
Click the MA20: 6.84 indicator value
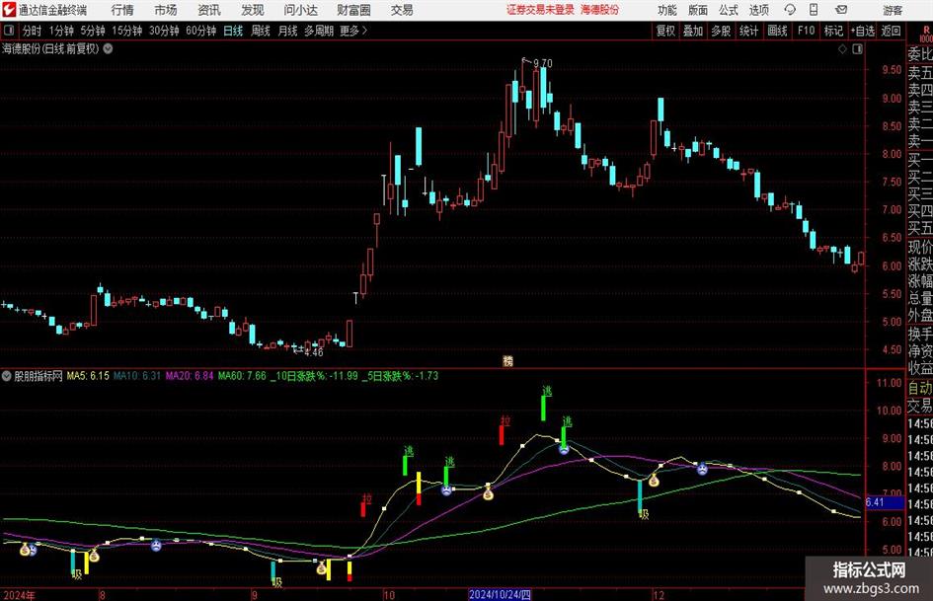point(189,376)
